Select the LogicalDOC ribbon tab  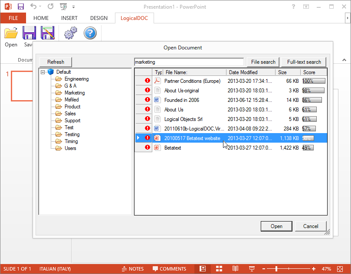[134, 18]
